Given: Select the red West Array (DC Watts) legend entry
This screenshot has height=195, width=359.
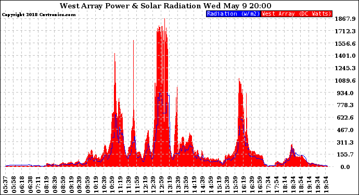Looking at the screenshot, I should tap(297, 14).
